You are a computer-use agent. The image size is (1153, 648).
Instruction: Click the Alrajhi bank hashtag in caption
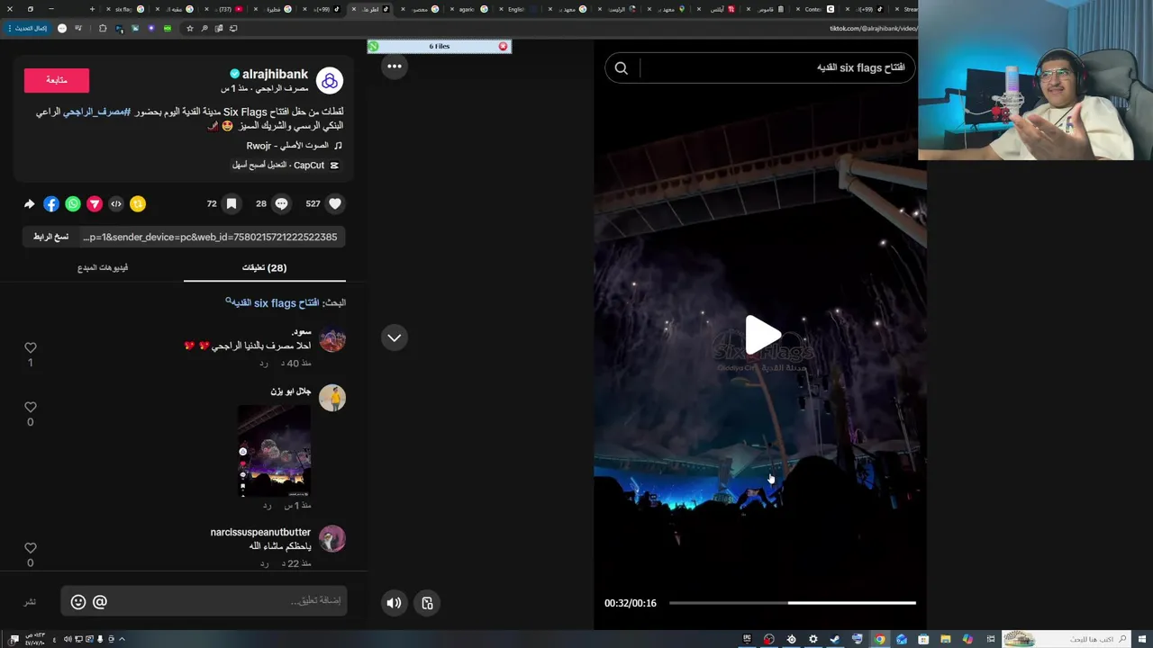pos(95,112)
